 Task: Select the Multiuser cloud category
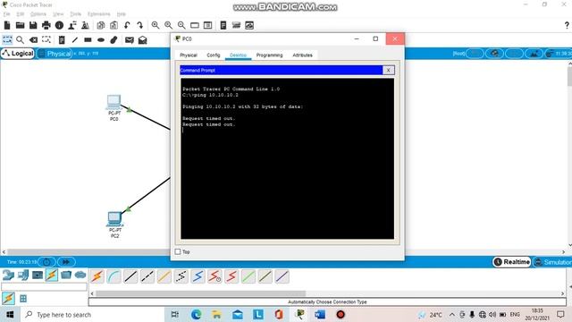point(80,275)
